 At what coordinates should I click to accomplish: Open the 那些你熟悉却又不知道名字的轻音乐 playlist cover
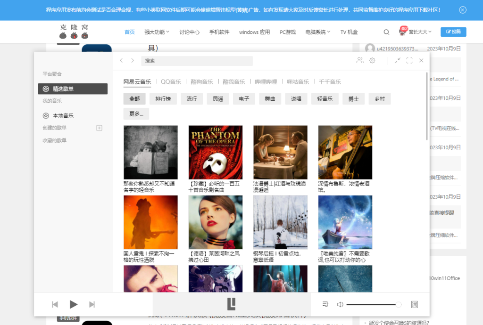150,152
